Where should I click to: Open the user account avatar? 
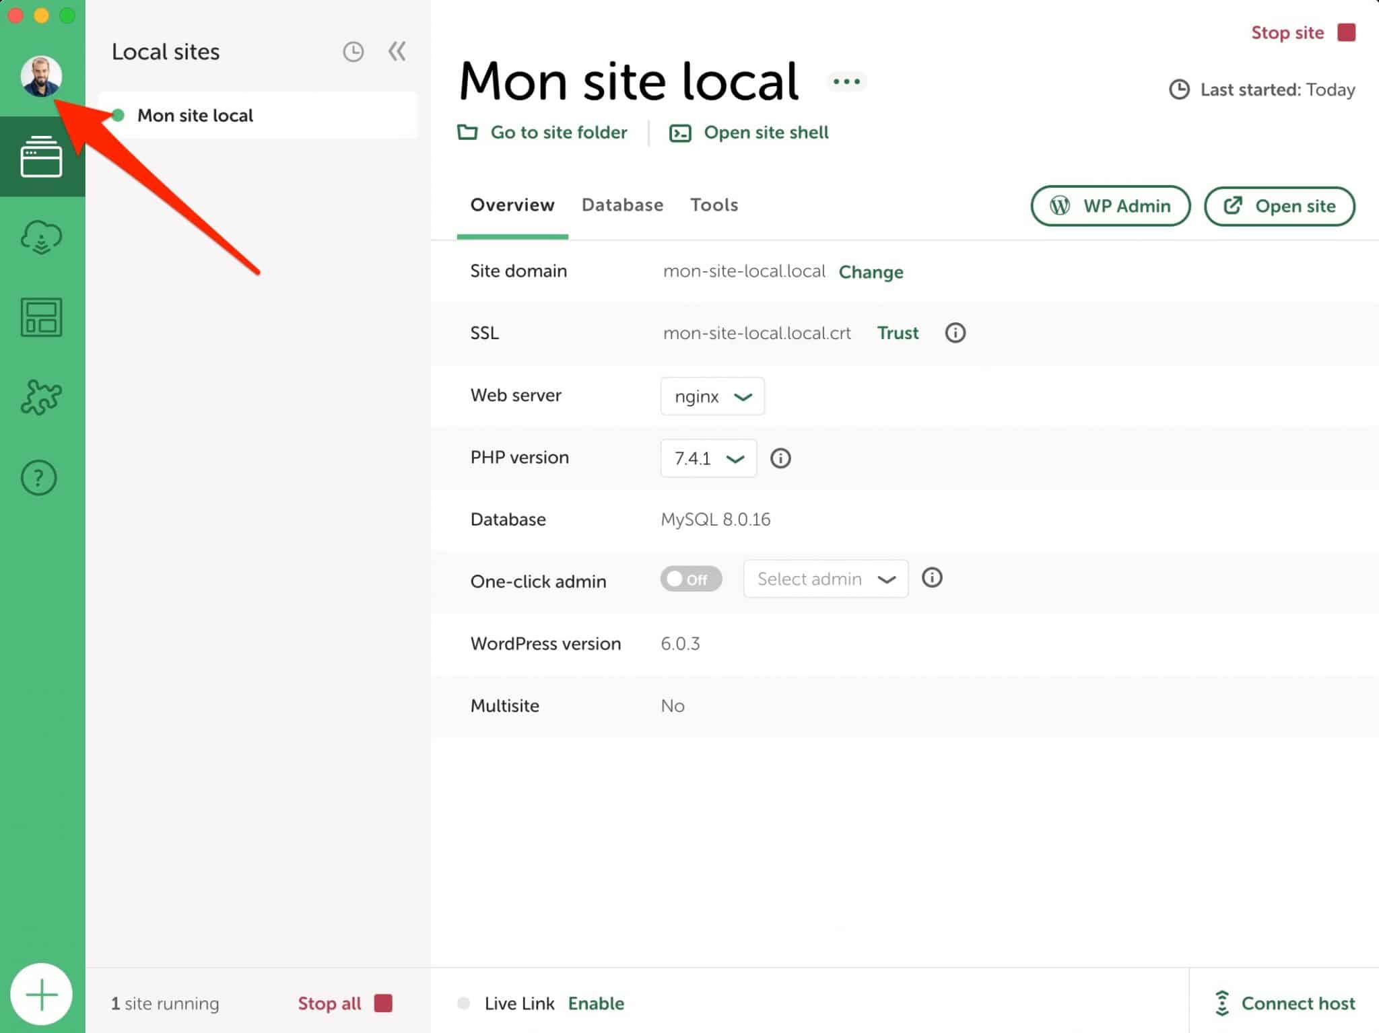point(41,76)
